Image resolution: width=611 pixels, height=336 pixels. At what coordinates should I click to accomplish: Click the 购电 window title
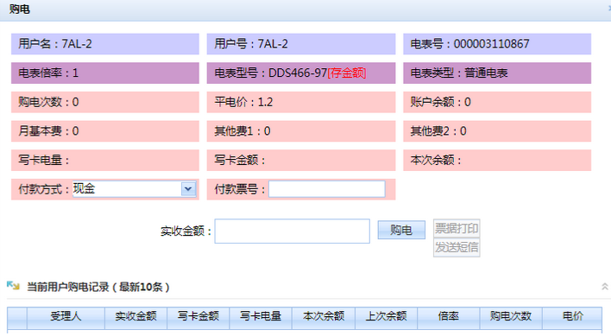[x=20, y=9]
